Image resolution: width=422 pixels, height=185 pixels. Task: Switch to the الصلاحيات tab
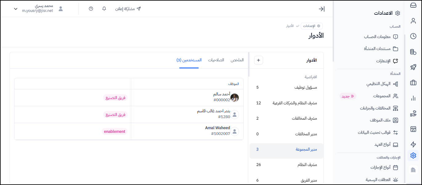point(216,60)
